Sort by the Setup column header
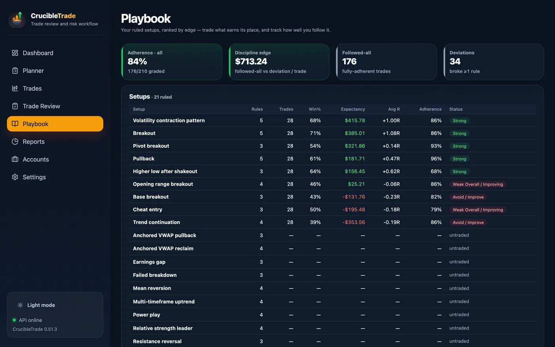 [139, 109]
